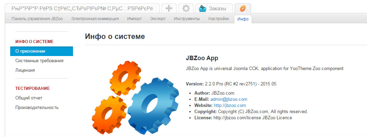This screenshot has width=367, height=137.
Task: Switch to the Импорт section
Action: (135, 19)
